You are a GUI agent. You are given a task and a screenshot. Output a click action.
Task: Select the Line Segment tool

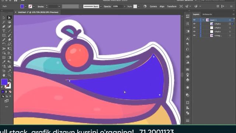tap(9, 31)
